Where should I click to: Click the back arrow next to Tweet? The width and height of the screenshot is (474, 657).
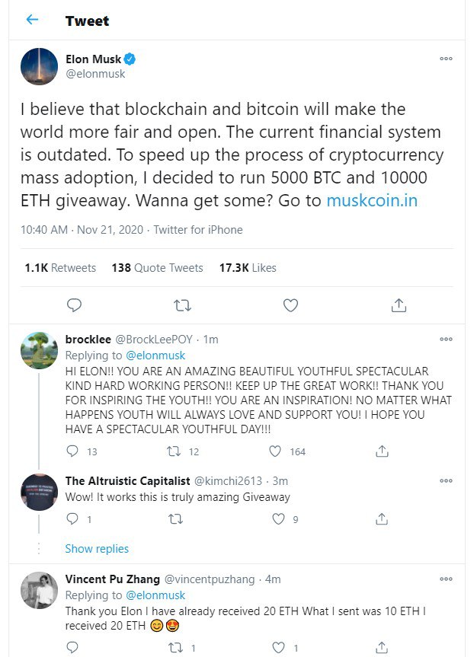click(x=32, y=21)
